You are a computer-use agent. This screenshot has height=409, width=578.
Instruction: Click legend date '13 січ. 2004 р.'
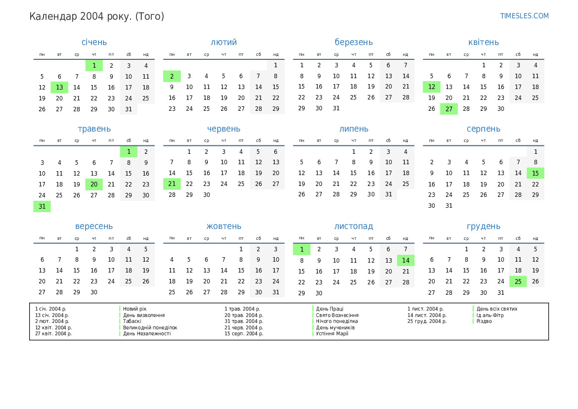tap(52, 315)
